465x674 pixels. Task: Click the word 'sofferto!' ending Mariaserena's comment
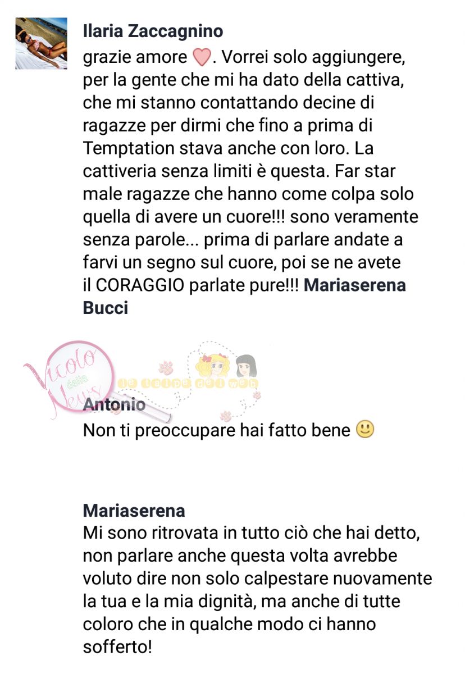click(117, 648)
